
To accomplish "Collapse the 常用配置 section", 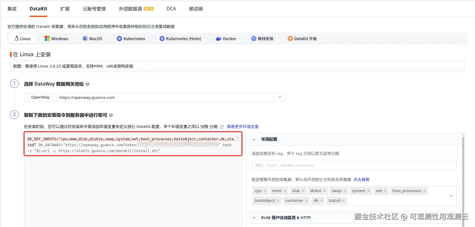I will 254,139.
